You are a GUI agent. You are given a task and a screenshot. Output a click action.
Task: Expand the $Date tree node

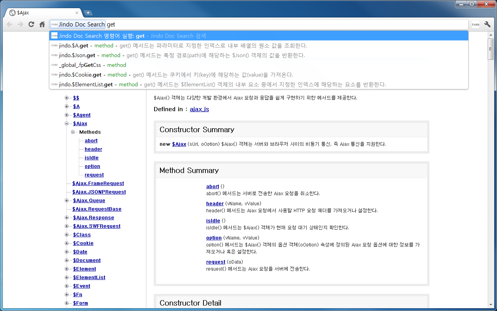point(66,252)
